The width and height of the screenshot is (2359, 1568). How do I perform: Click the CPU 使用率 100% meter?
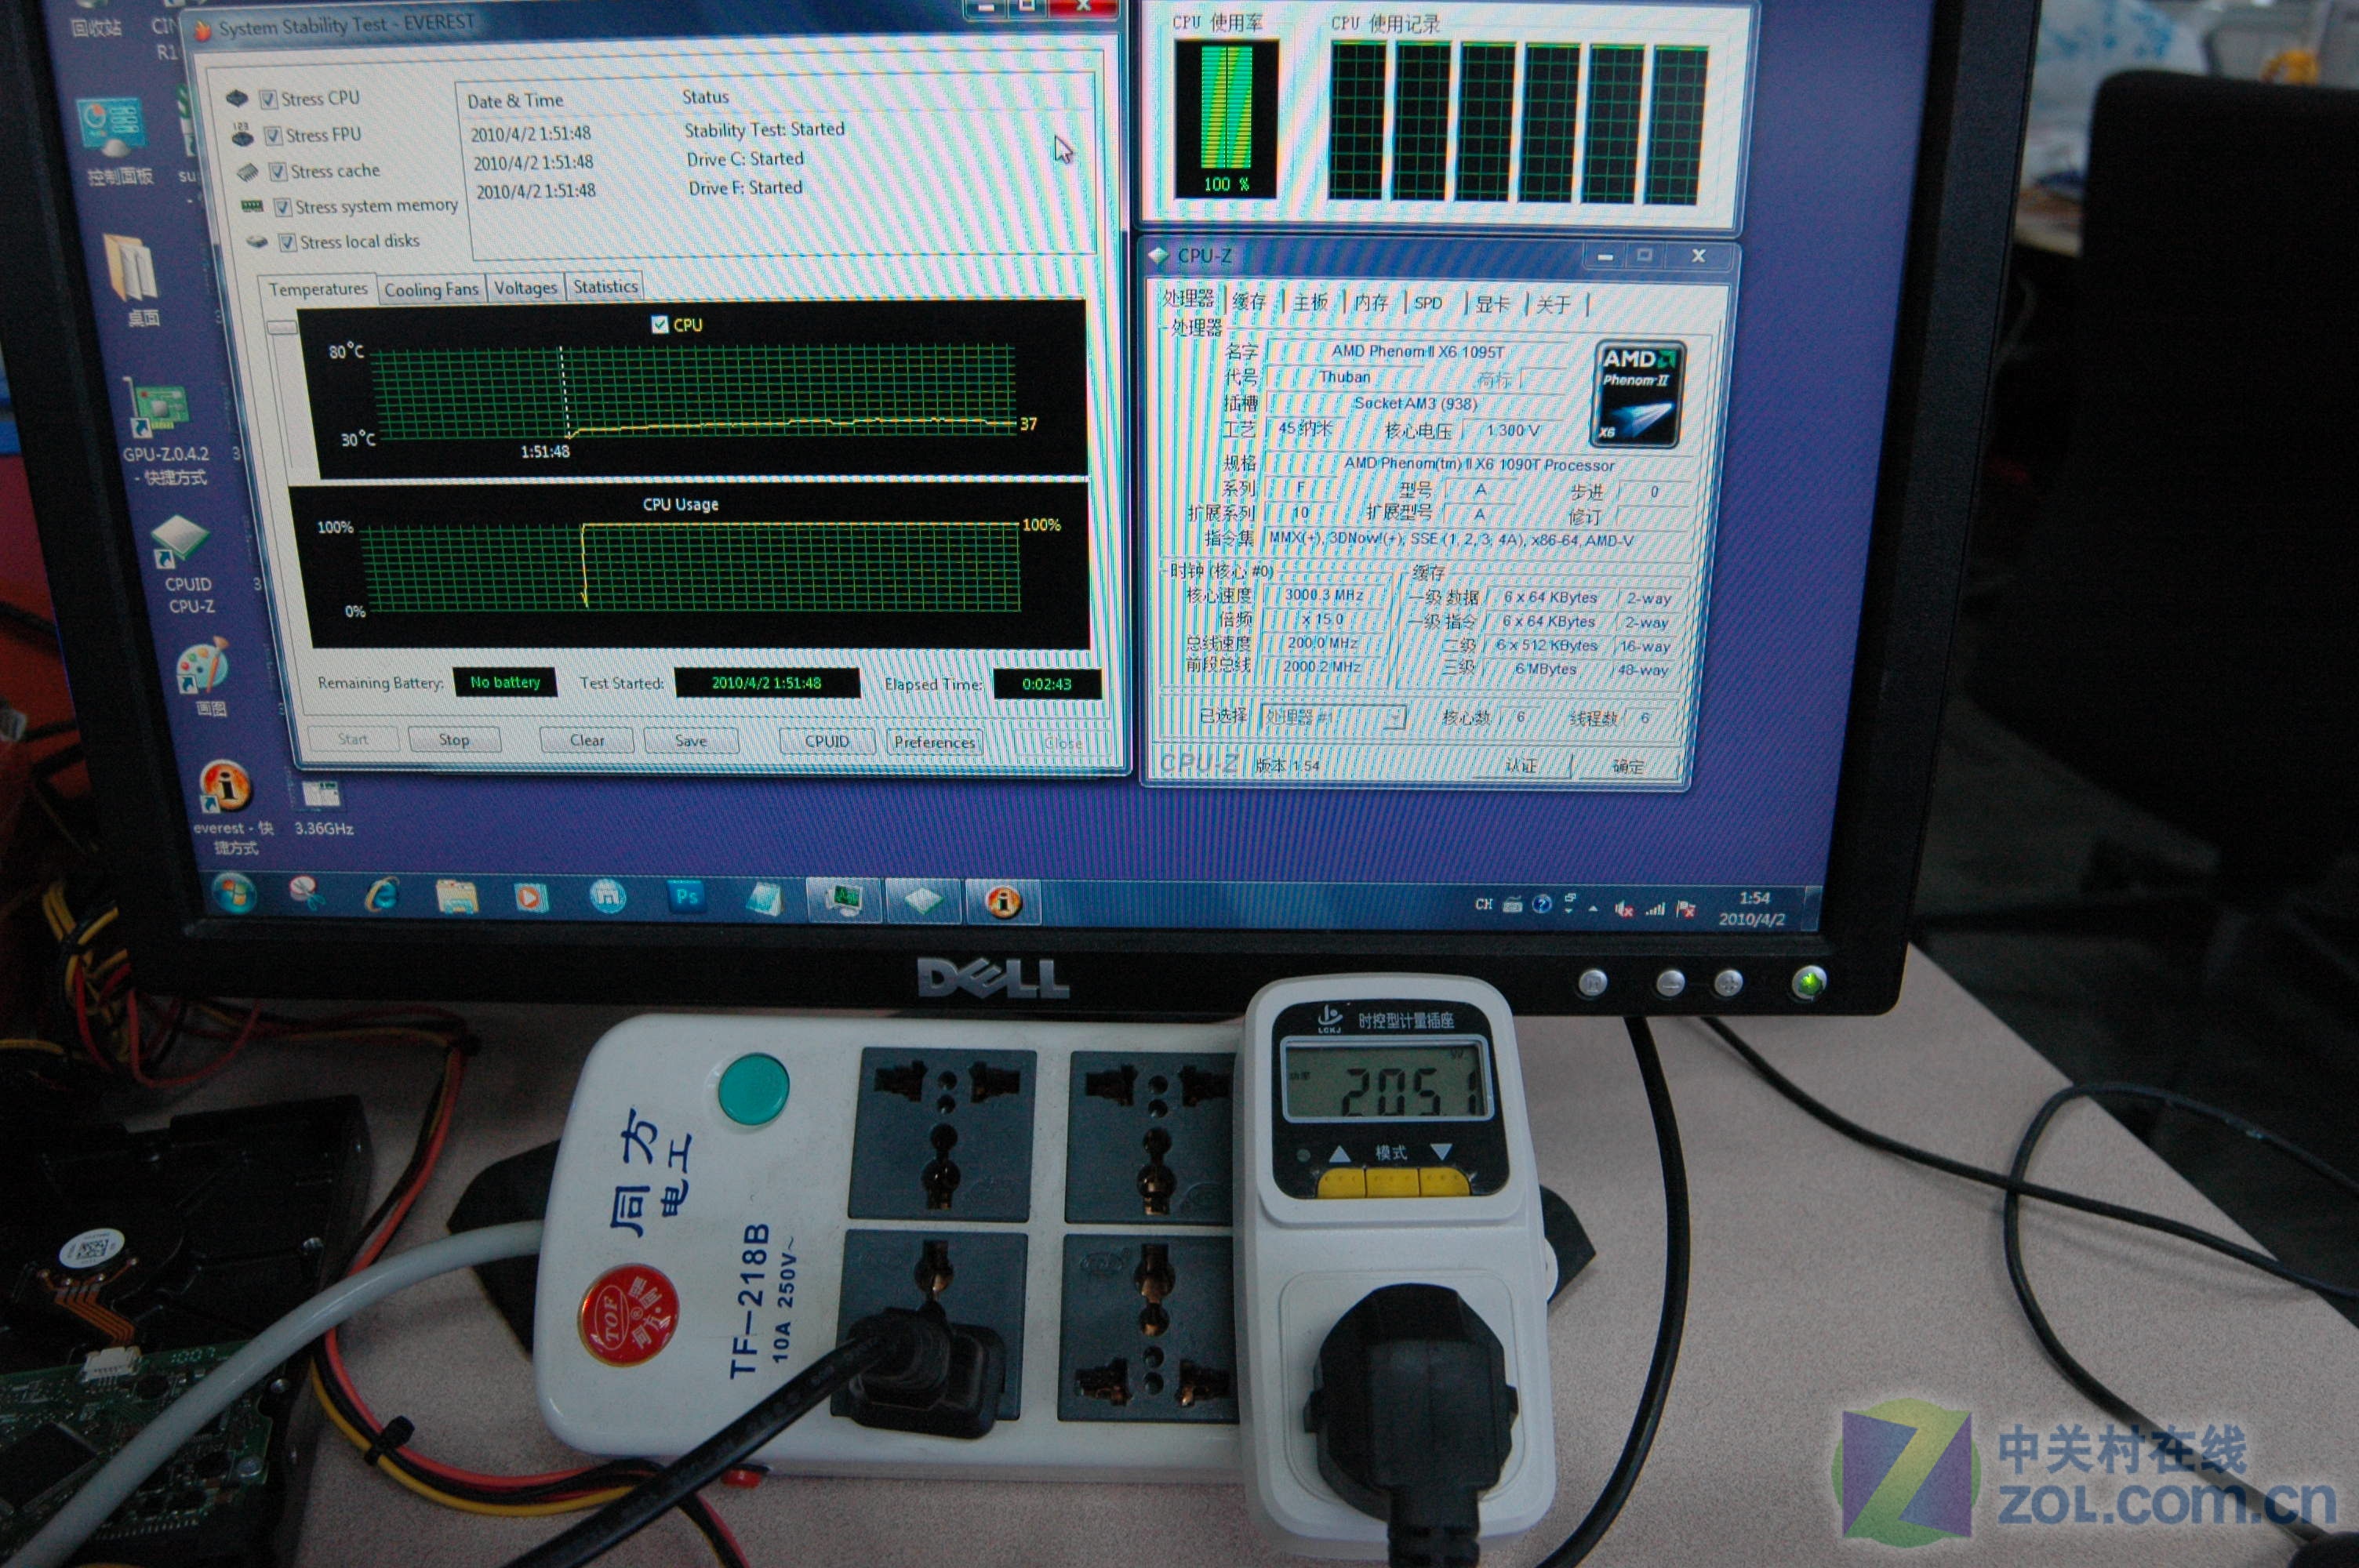tap(1226, 120)
